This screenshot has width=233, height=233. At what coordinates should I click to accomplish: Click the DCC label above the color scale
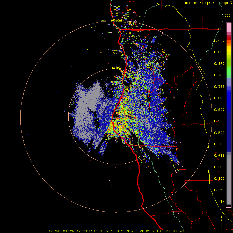(227, 16)
